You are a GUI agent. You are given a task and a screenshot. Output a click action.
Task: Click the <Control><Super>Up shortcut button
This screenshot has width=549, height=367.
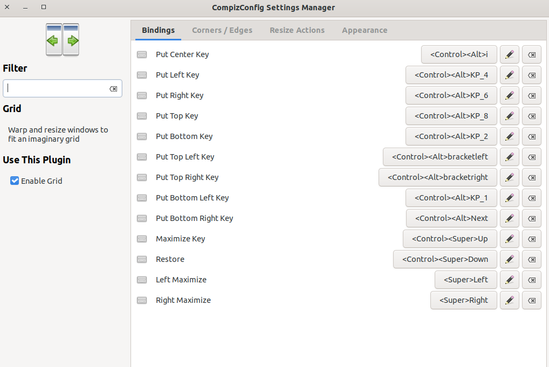point(449,239)
